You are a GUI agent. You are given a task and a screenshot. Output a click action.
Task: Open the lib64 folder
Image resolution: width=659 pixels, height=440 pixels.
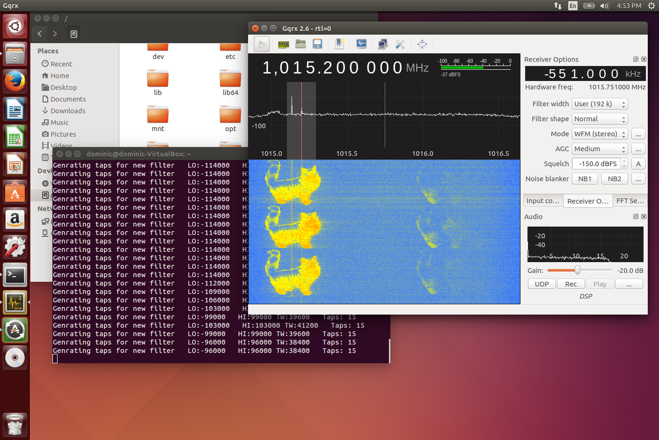(230, 83)
